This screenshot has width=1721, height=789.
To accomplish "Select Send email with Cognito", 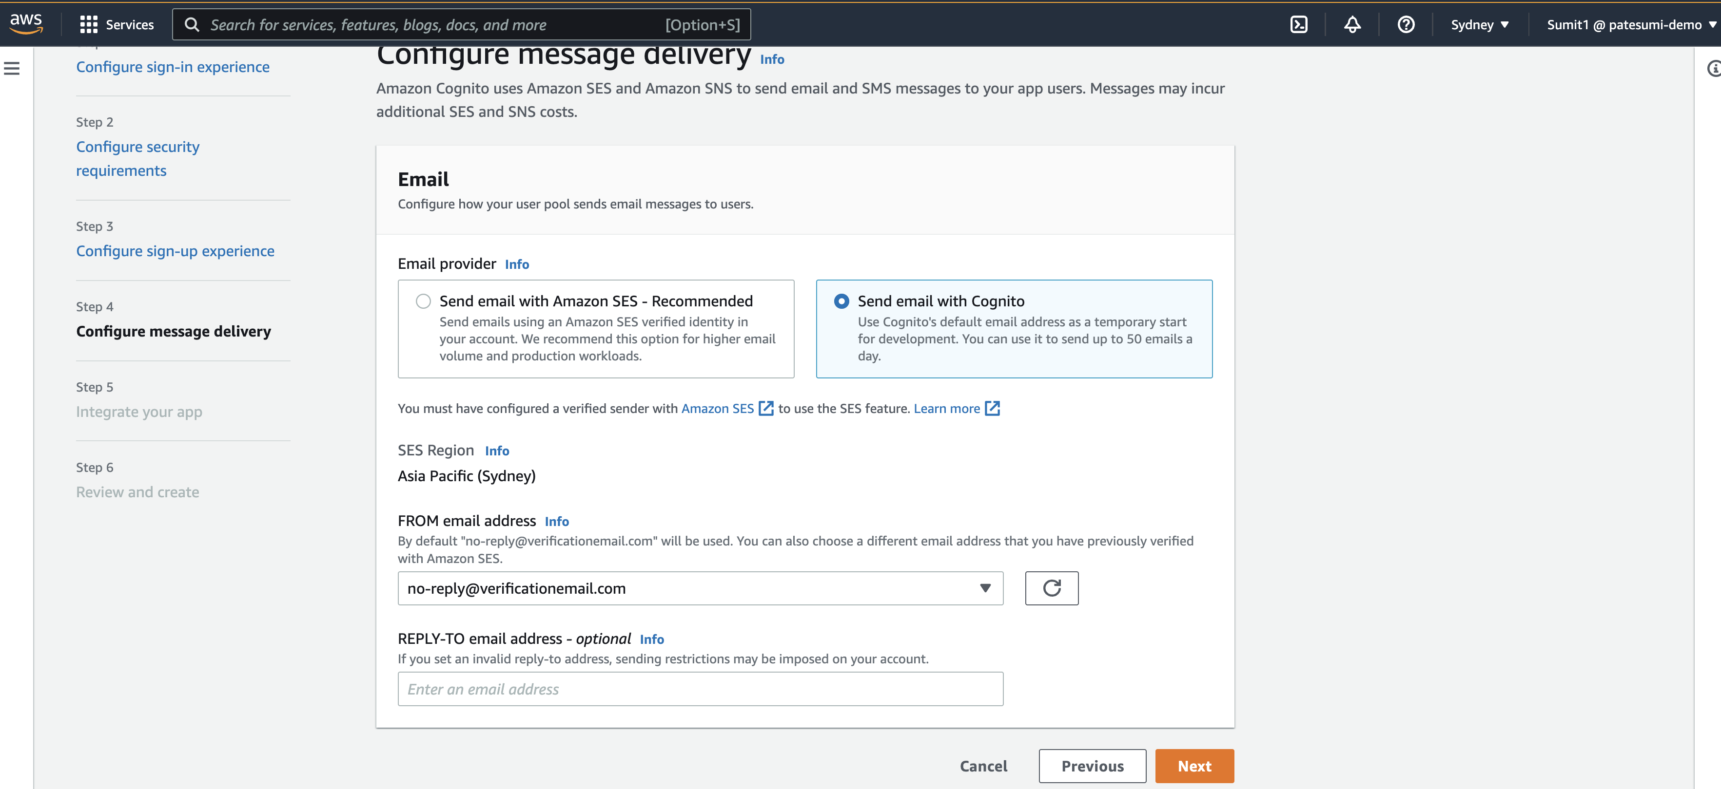I will click(x=841, y=301).
